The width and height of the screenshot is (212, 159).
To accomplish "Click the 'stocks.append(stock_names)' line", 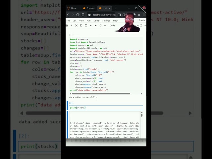I will pos(90,84).
